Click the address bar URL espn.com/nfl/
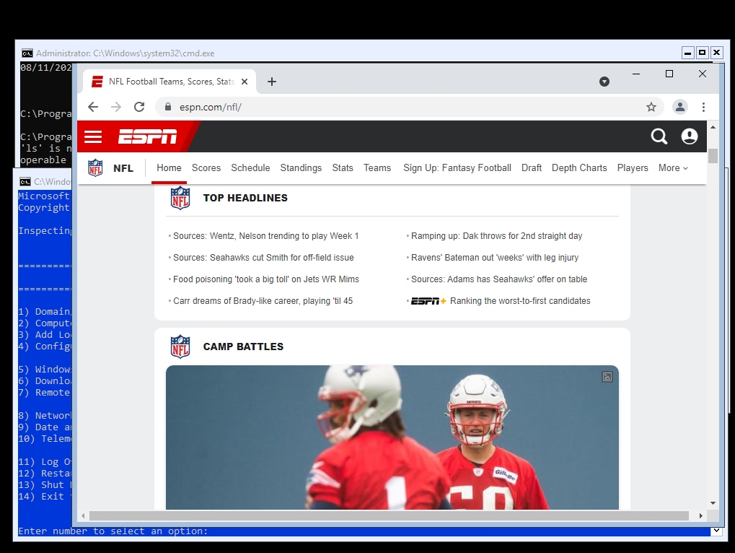The image size is (735, 553). point(211,107)
